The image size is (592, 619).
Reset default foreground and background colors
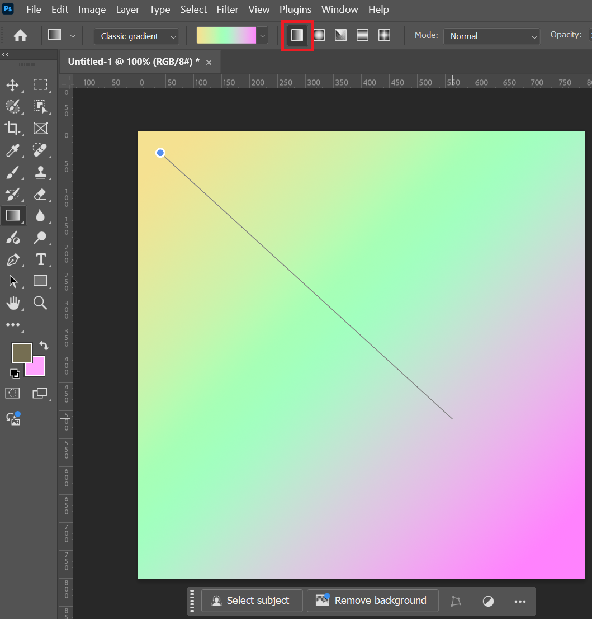15,374
